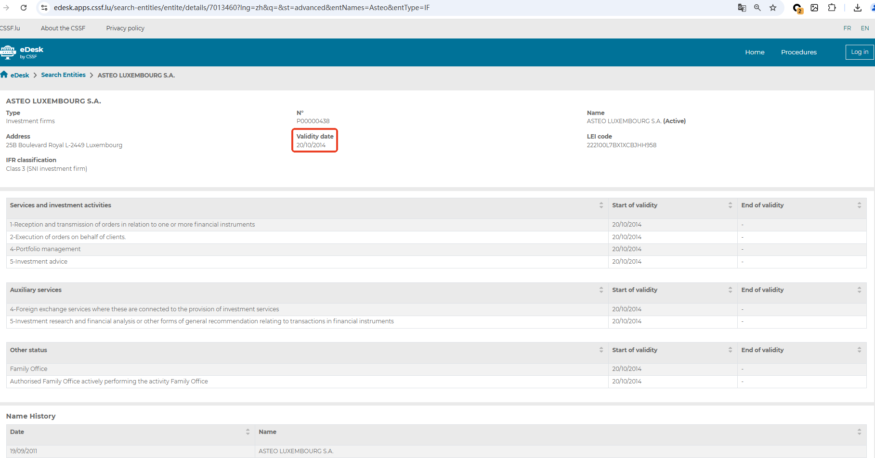Sort Auxiliary services by Start of validity

pyautogui.click(x=730, y=290)
